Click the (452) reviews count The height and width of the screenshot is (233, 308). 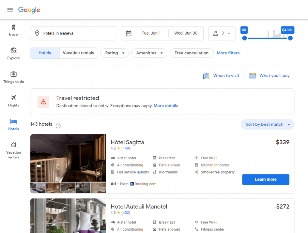click(x=126, y=213)
